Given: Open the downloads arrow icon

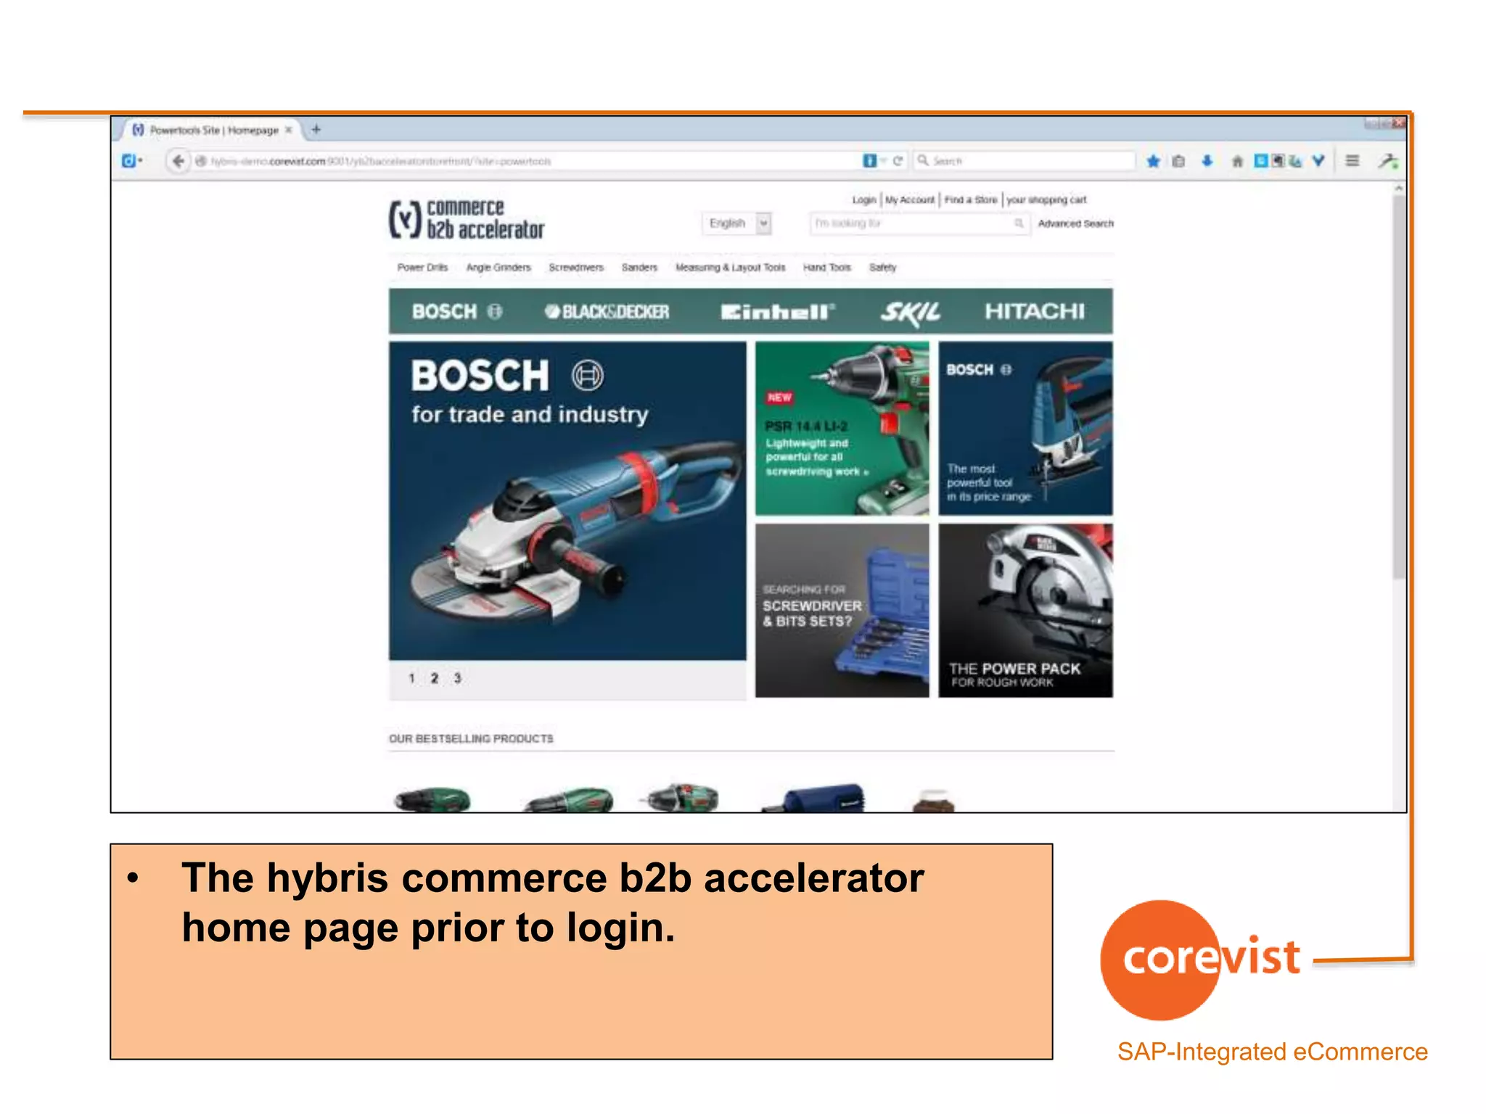Looking at the screenshot, I should click(1207, 161).
